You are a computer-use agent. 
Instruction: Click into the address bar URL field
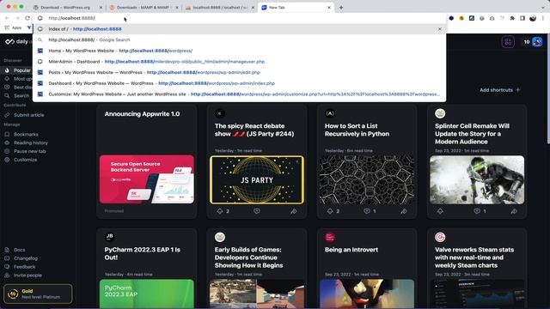tap(240, 18)
